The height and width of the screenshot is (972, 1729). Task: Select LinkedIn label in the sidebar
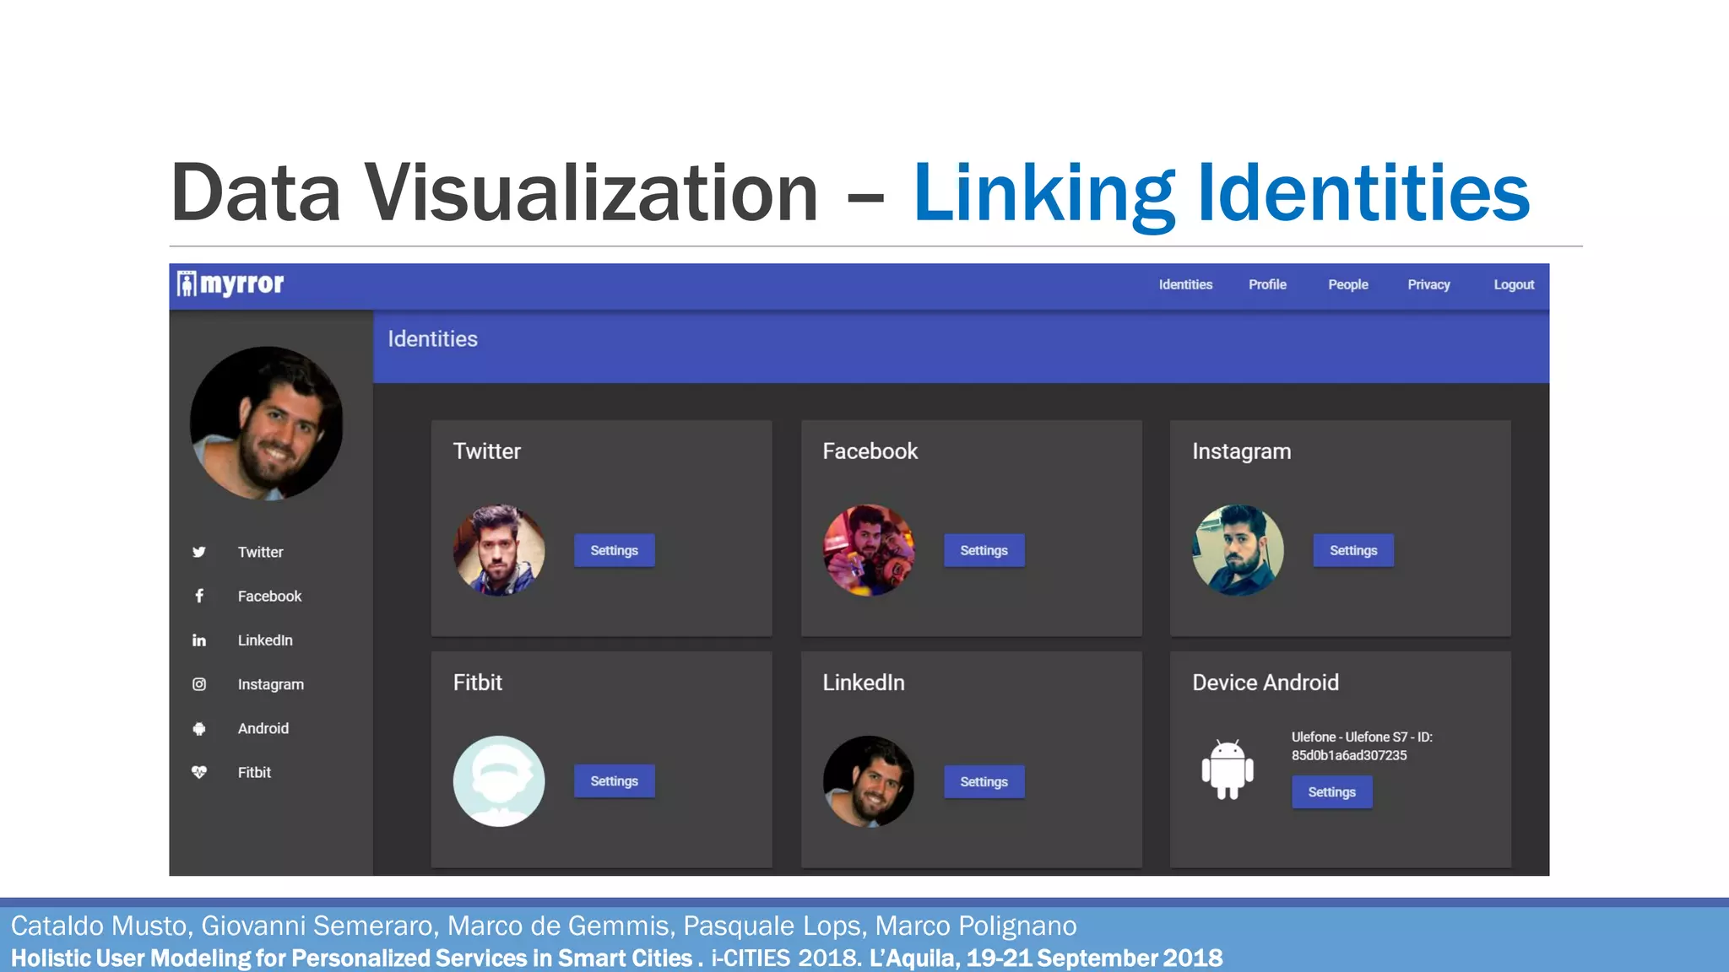coord(265,640)
